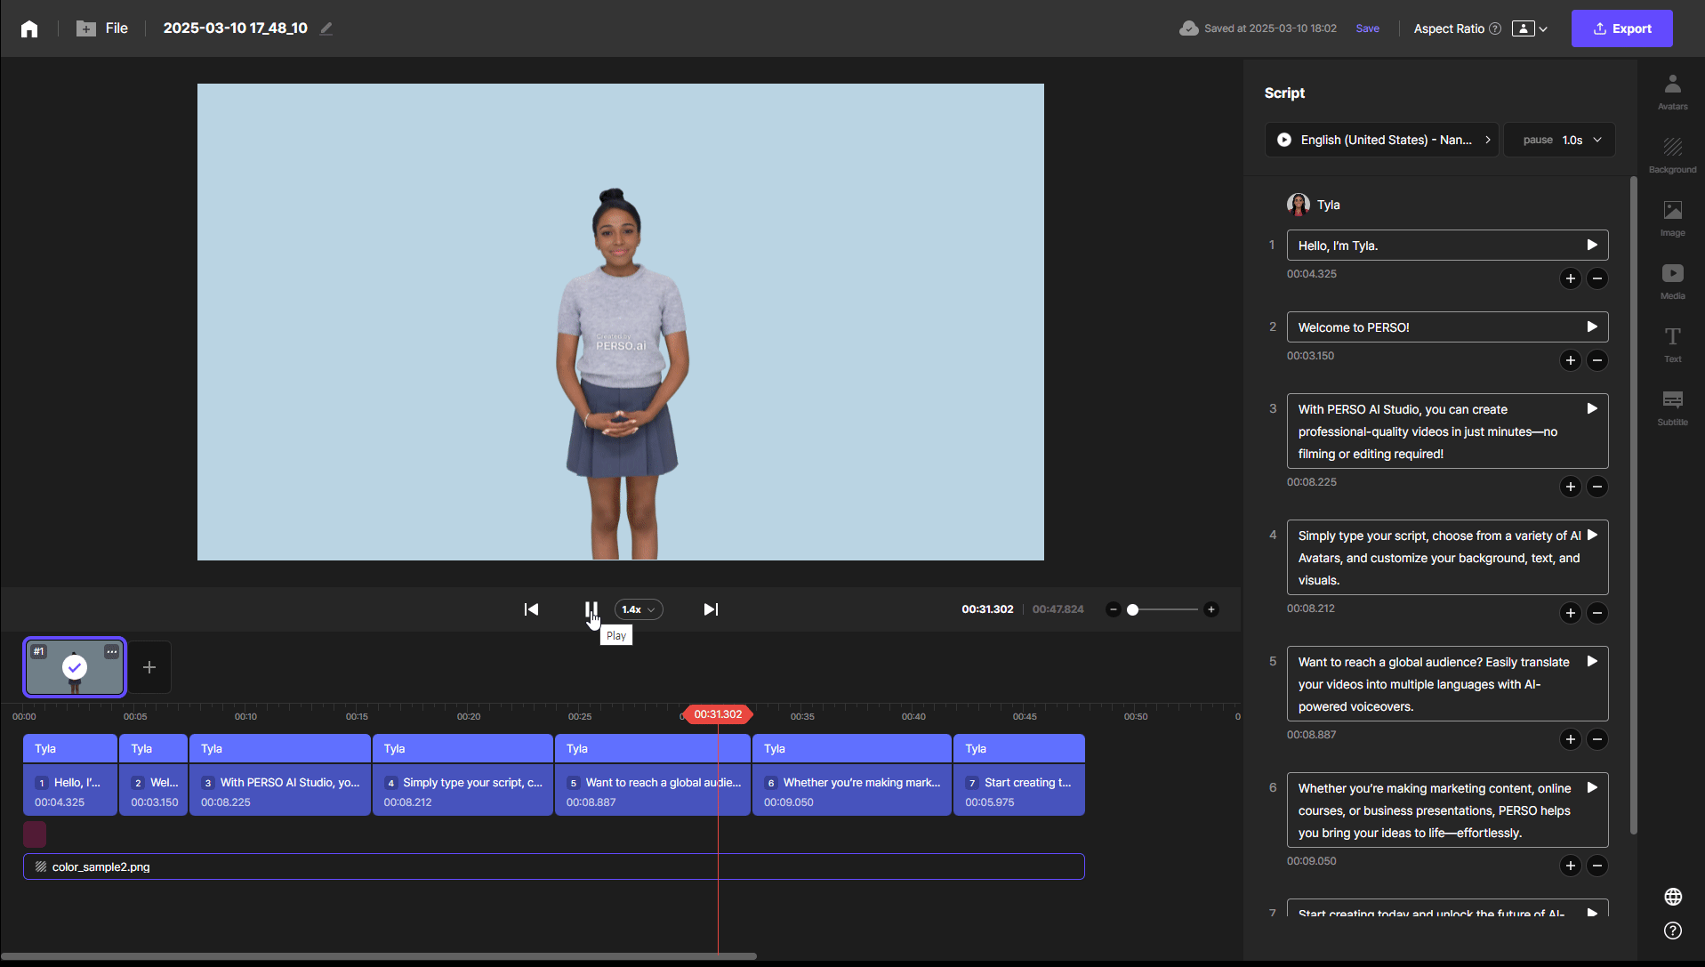
Task: Add a line after script 5
Action: click(x=1570, y=739)
